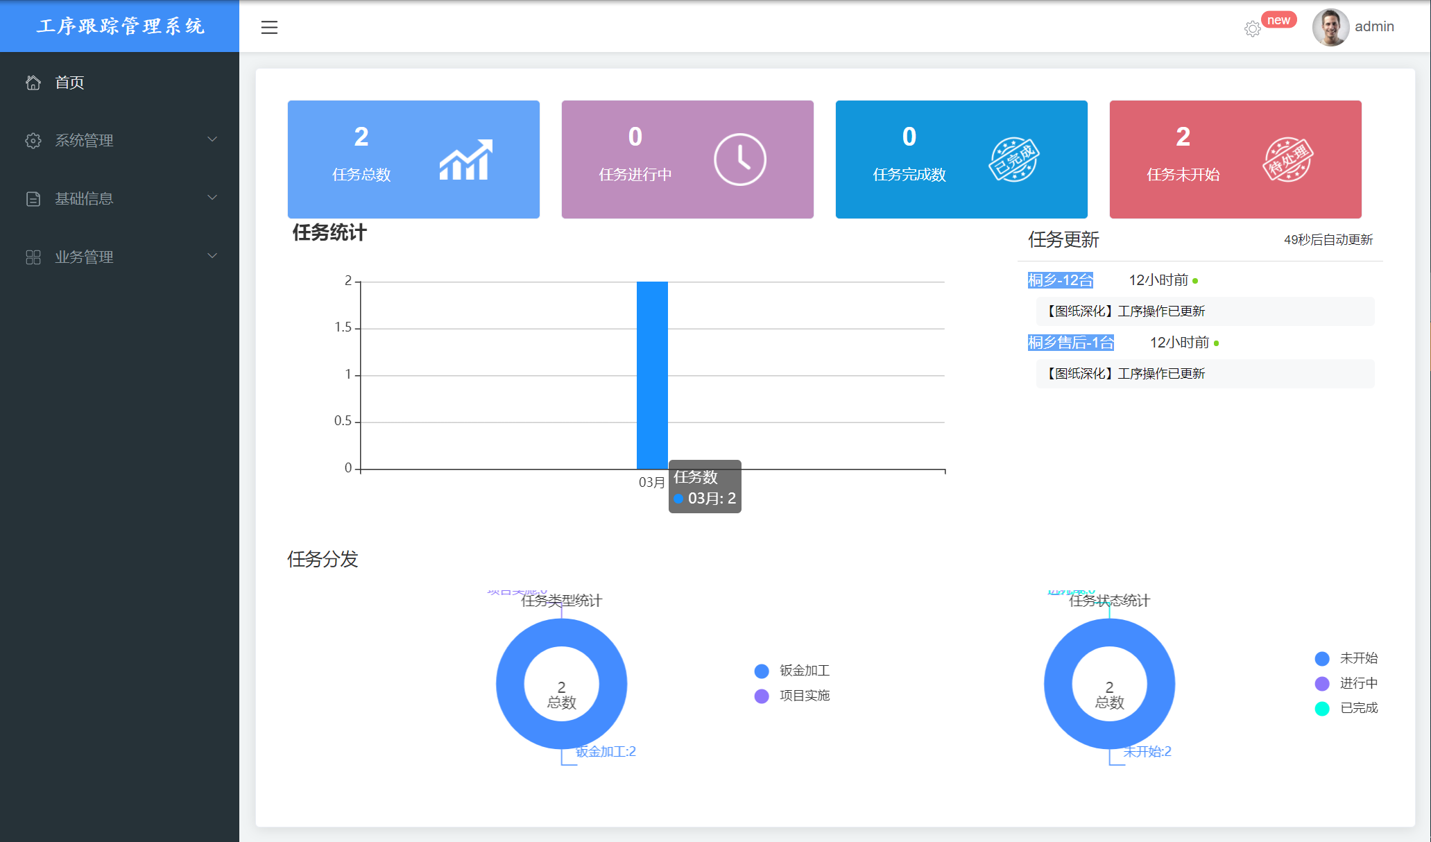Select the 任务未开始 label
The width and height of the screenshot is (1431, 842).
tap(1183, 175)
